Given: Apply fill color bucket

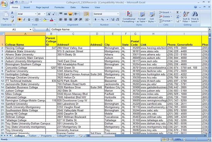Looking at the screenshot, I should [x=45, y=20].
